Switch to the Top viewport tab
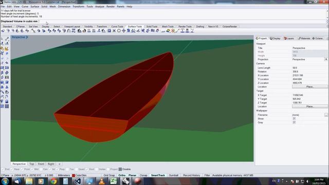The width and height of the screenshot is (329, 185). pyautogui.click(x=32, y=164)
